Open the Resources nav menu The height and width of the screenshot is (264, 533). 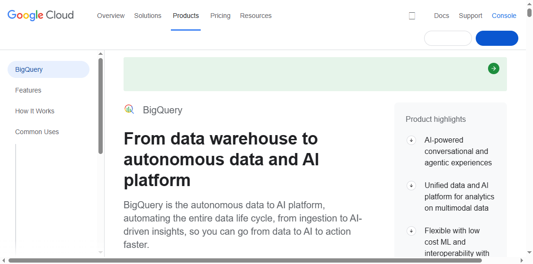[x=256, y=16]
